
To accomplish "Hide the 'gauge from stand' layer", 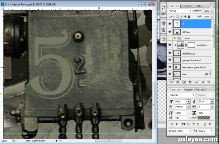I will (170, 60).
